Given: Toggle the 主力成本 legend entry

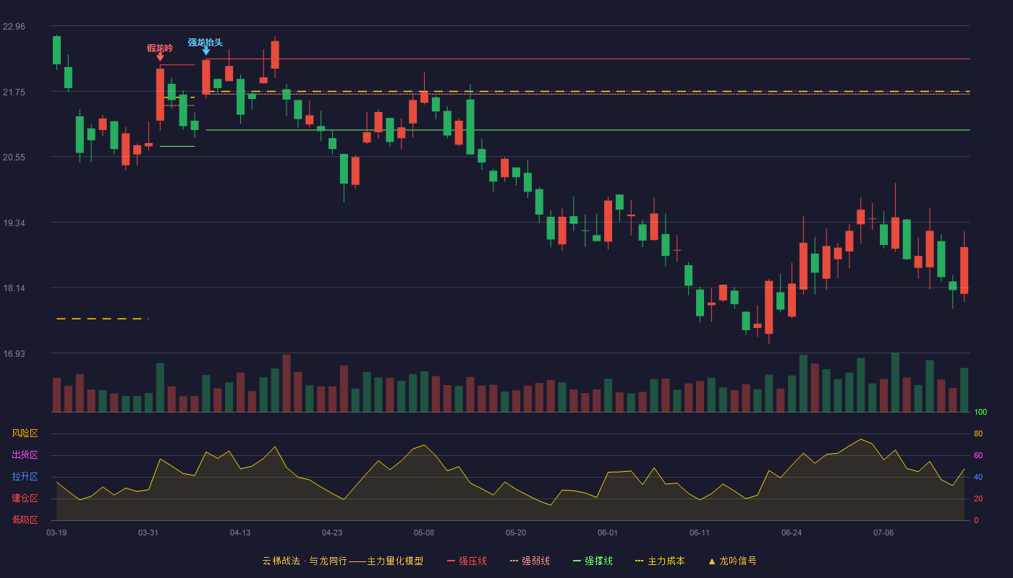Looking at the screenshot, I should click(660, 561).
